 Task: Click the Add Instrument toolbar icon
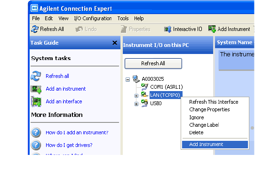click(212, 29)
